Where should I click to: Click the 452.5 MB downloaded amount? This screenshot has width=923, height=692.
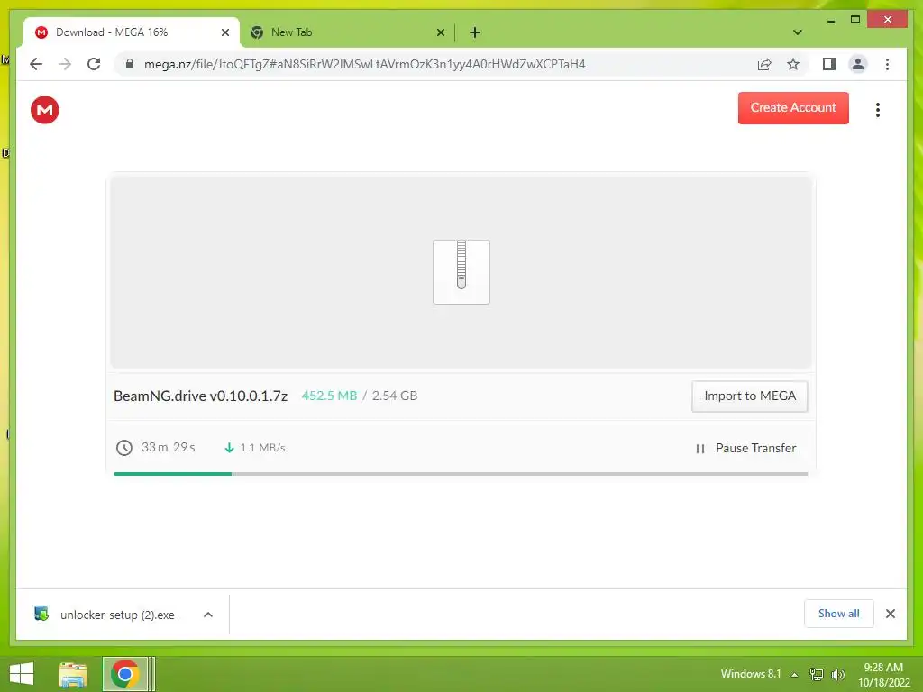pyautogui.click(x=329, y=396)
